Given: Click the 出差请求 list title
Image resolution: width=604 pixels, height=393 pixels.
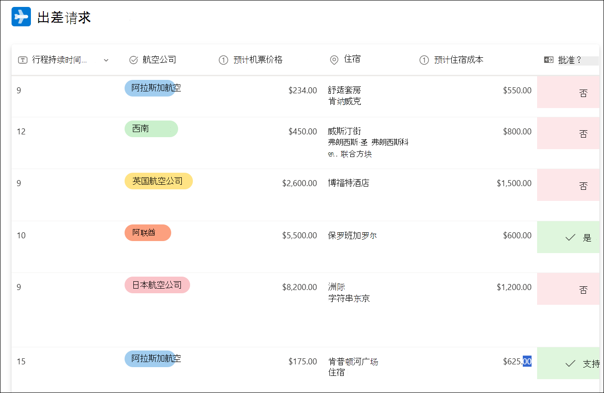Looking at the screenshot, I should 64,18.
